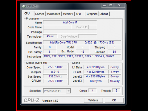Click the Revision value B1
The width and height of the screenshot is (148, 111).
(114, 52)
